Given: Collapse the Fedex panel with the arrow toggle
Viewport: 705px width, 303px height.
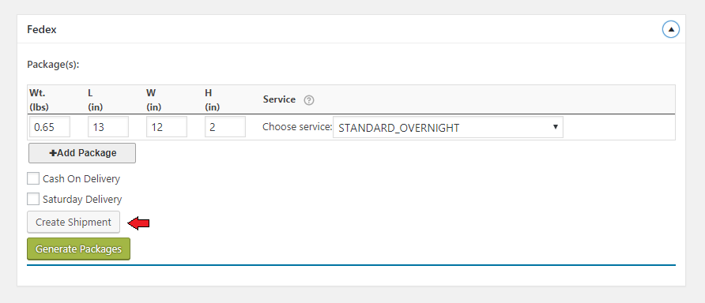Looking at the screenshot, I should tap(671, 30).
